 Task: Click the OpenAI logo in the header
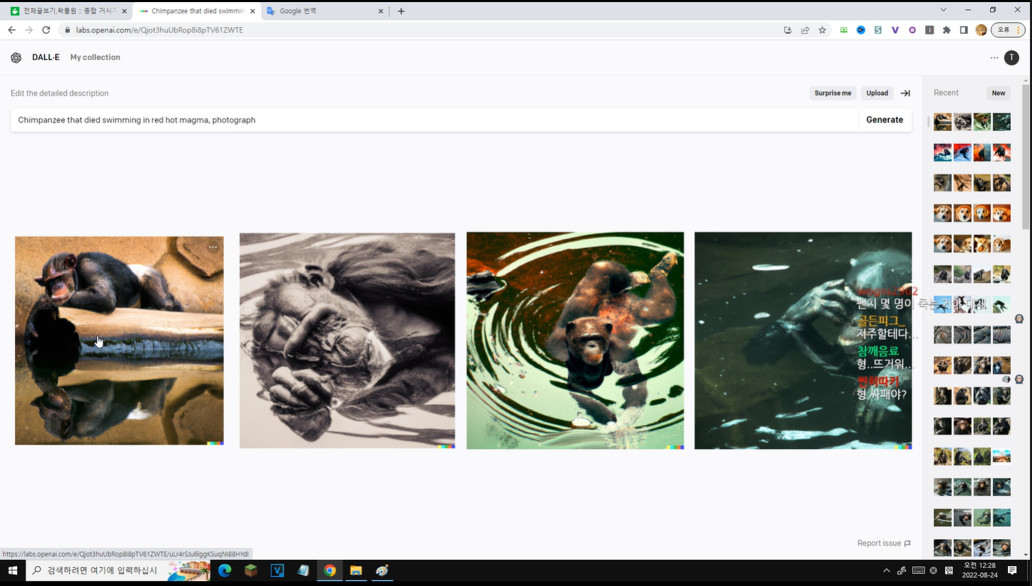coord(16,58)
